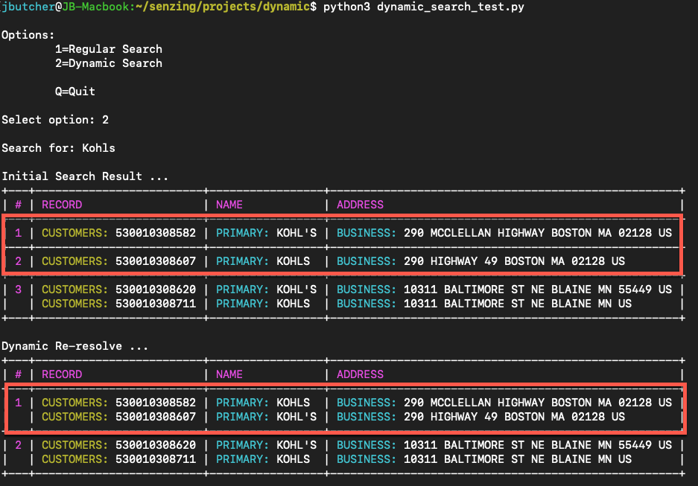This screenshot has width=698, height=486.
Task: Click the python3 dynamic_search_test.py command text
Action: pyautogui.click(x=423, y=7)
